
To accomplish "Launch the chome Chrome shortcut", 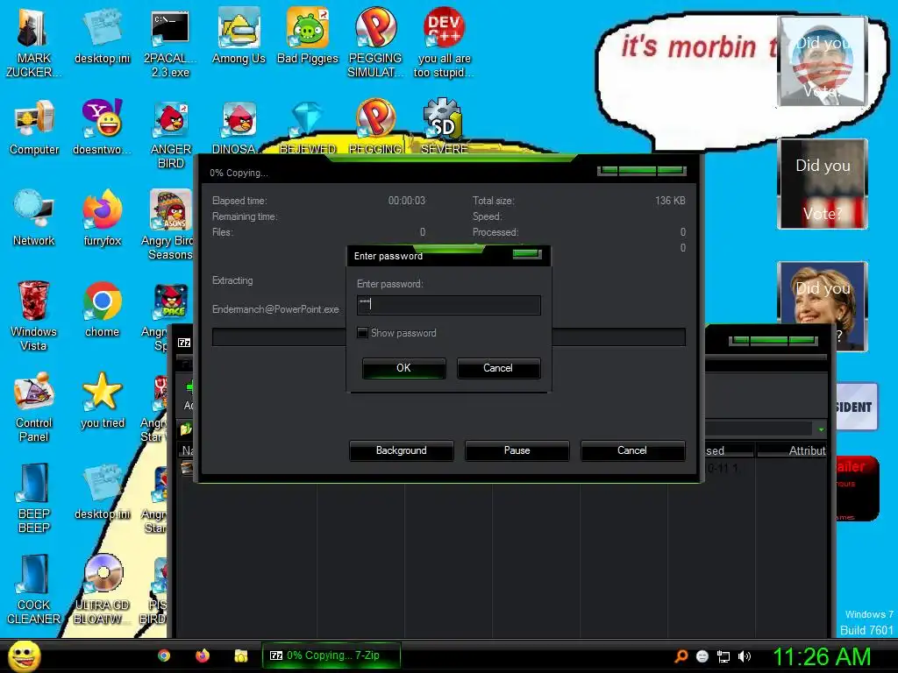I will click(102, 309).
